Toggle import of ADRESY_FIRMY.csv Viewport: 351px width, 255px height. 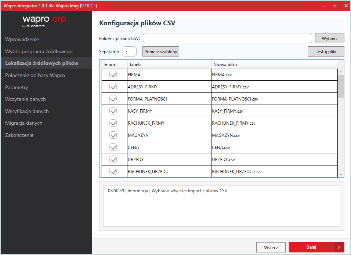pyautogui.click(x=113, y=87)
